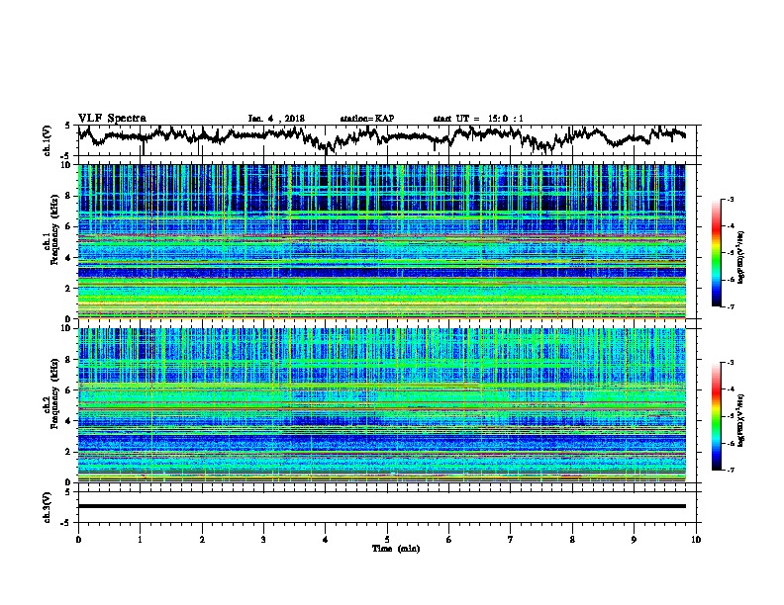
Task: Click the "-7" label below ch.2 colorbar
Action: (x=730, y=470)
